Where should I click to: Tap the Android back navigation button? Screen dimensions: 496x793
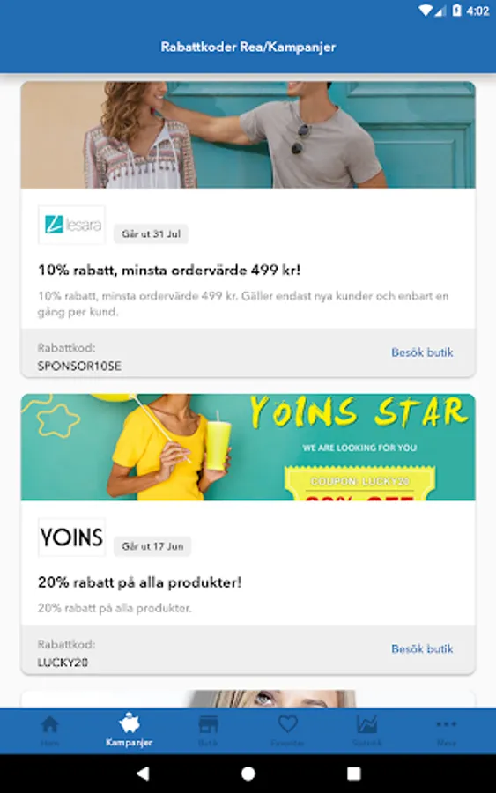143,774
